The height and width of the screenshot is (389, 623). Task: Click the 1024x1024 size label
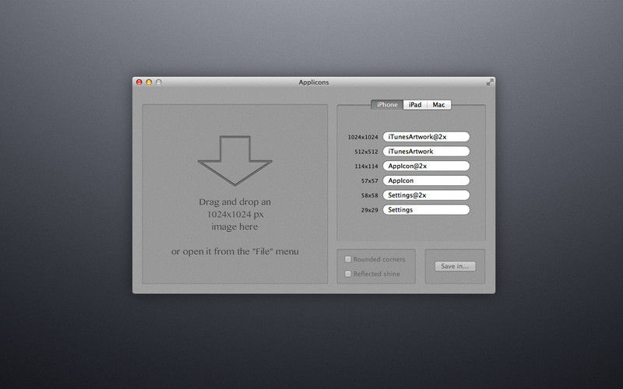[363, 137]
